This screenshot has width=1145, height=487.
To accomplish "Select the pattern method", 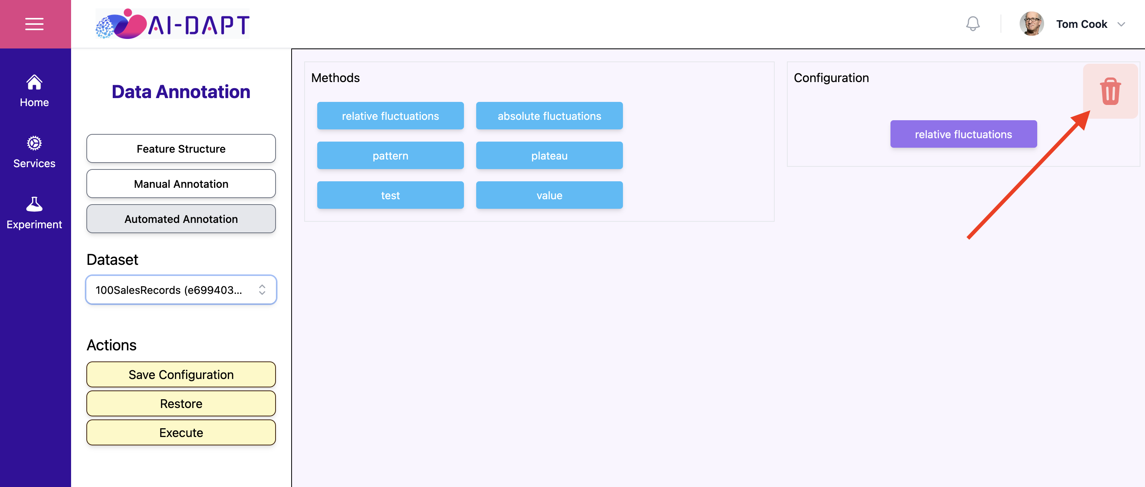I will pos(390,155).
